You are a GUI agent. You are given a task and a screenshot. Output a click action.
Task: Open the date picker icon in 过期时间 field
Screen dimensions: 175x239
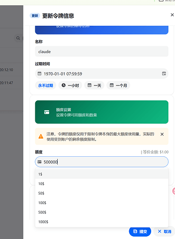click(164, 74)
